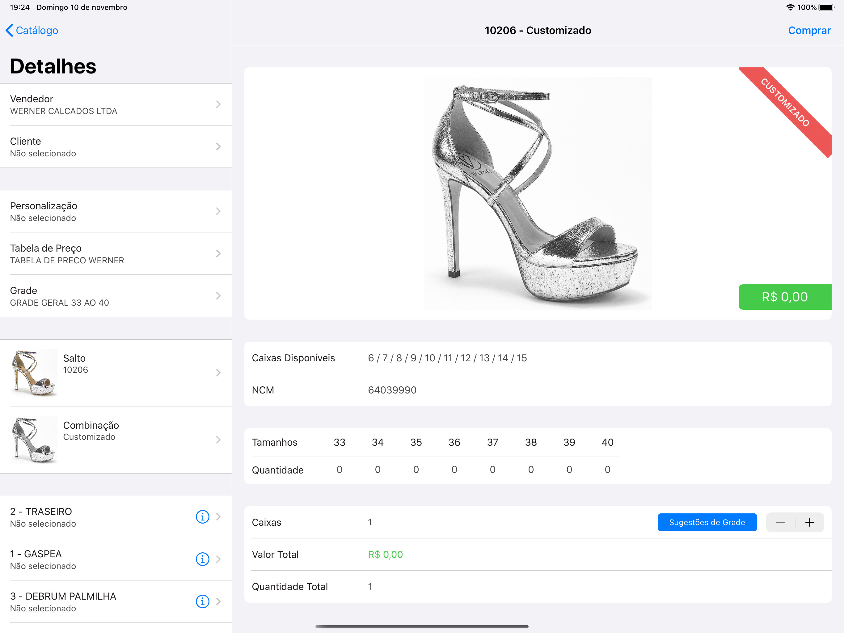Tap the Comprar button
Screen dimensions: 844x633
[809, 30]
